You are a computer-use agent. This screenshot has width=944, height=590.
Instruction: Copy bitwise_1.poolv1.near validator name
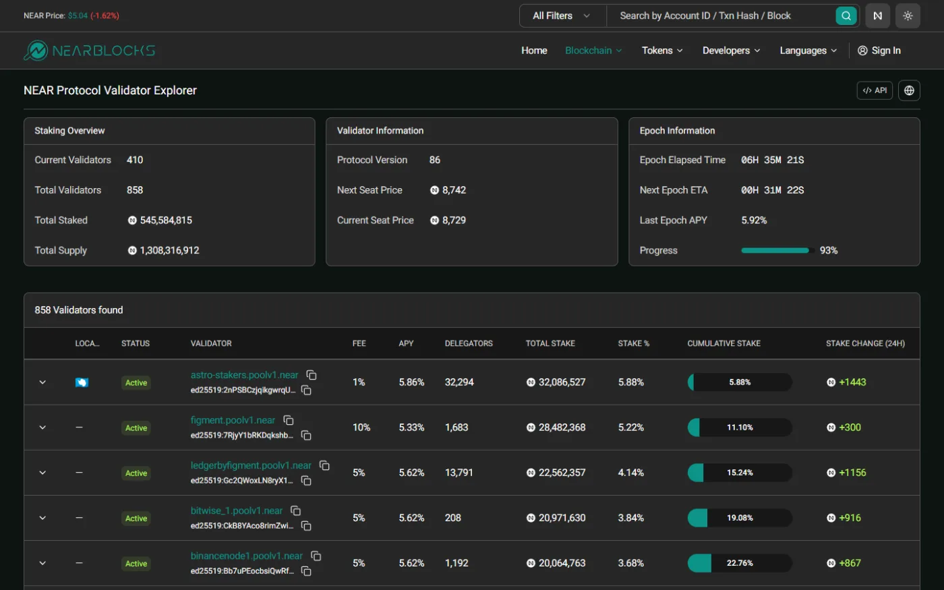coord(295,510)
